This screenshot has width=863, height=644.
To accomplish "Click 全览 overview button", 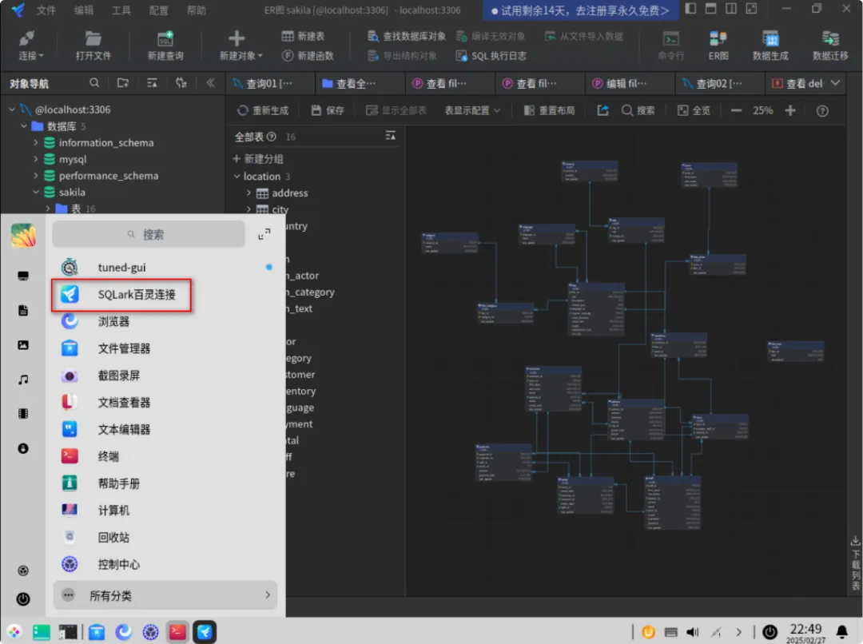I will (x=694, y=110).
